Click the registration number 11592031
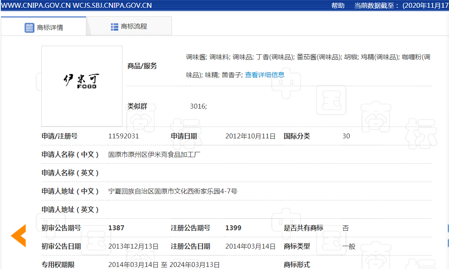The height and width of the screenshot is (269, 449). pyautogui.click(x=124, y=136)
